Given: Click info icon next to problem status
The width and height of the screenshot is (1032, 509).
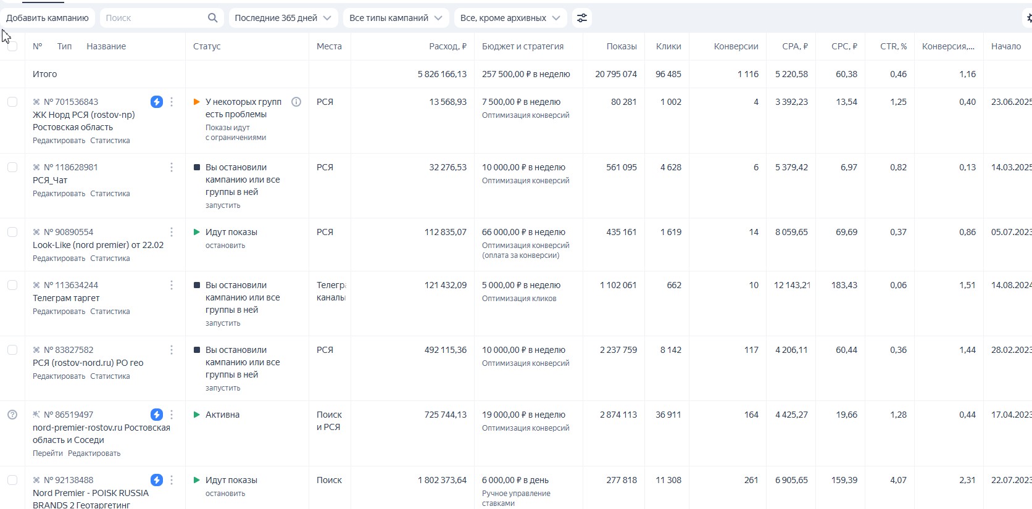Looking at the screenshot, I should click(296, 102).
